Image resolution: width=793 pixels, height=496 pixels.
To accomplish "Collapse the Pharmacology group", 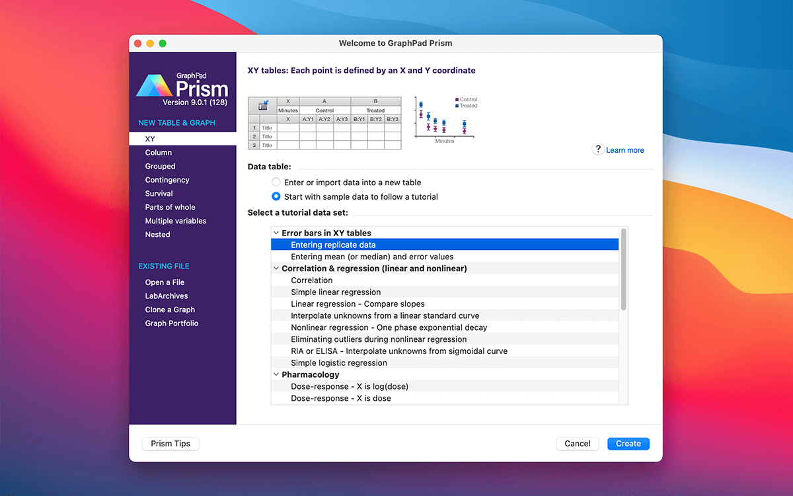I will tap(276, 374).
